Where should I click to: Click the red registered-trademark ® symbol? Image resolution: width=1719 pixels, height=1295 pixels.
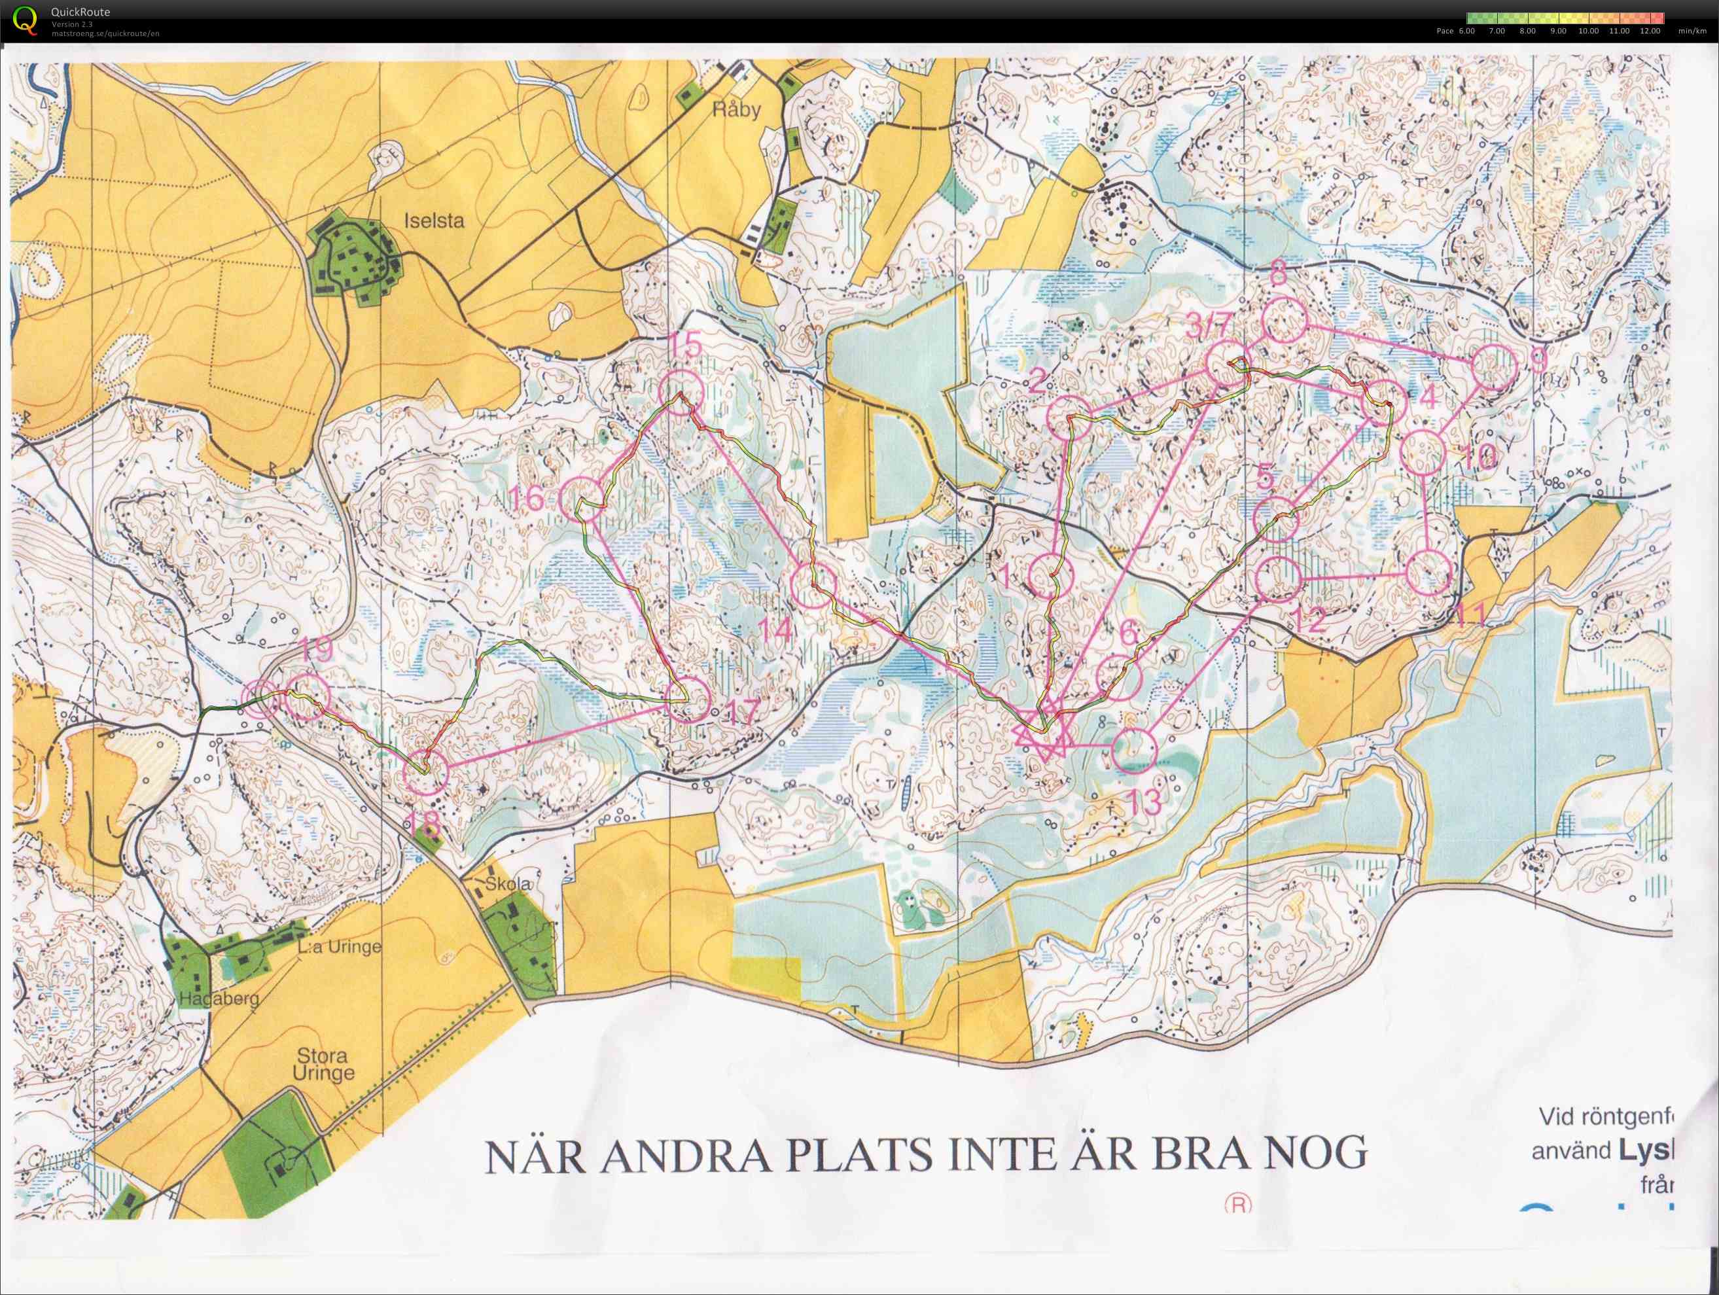pos(1238,1204)
